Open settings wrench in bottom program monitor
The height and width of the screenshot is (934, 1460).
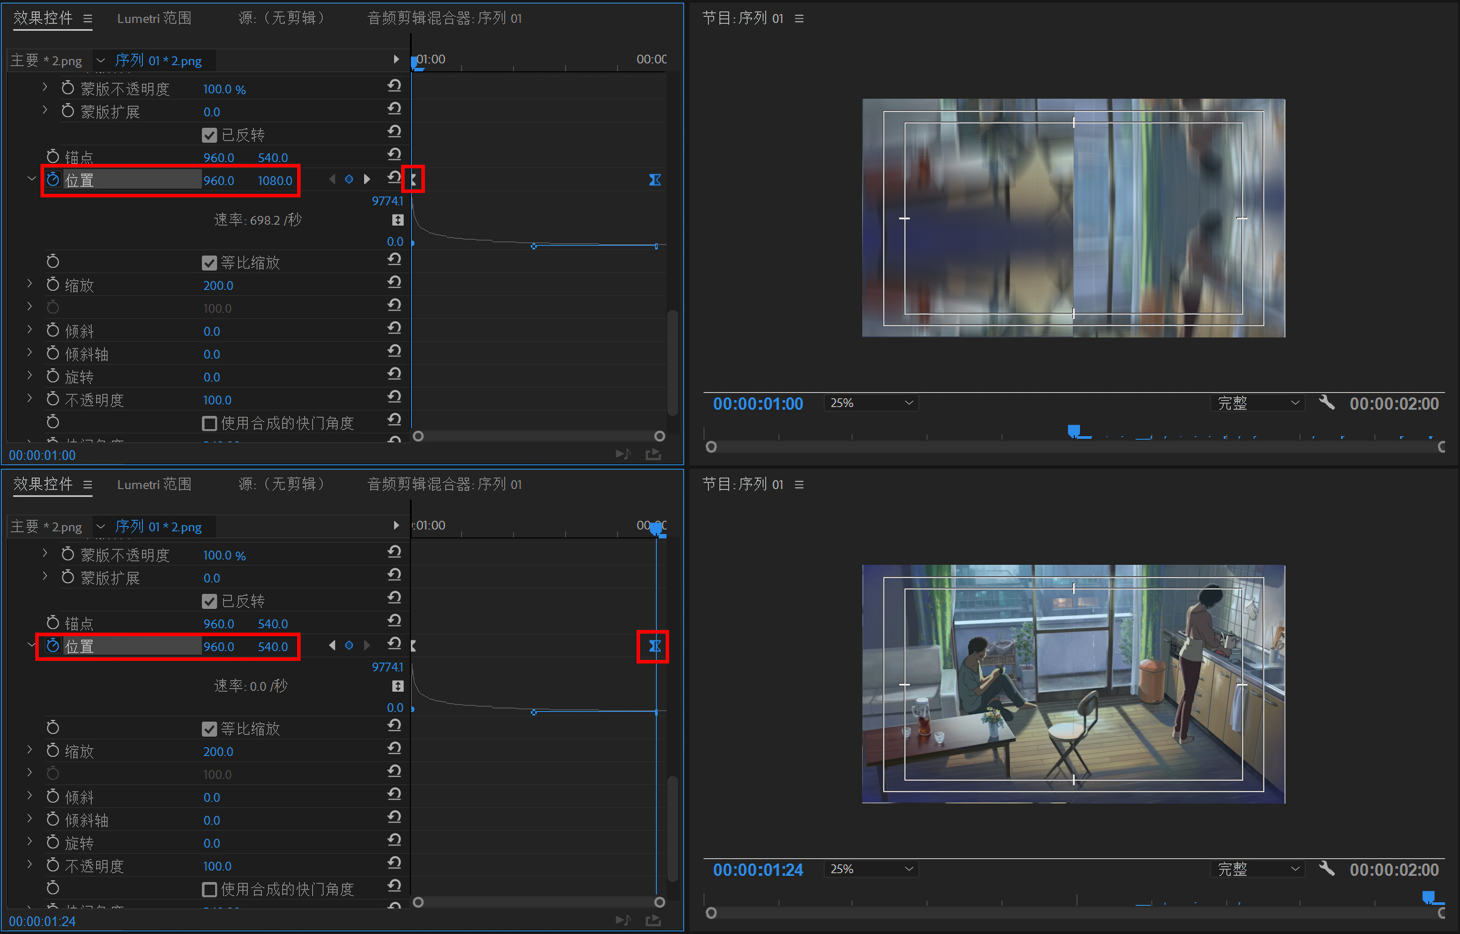[x=1326, y=868]
